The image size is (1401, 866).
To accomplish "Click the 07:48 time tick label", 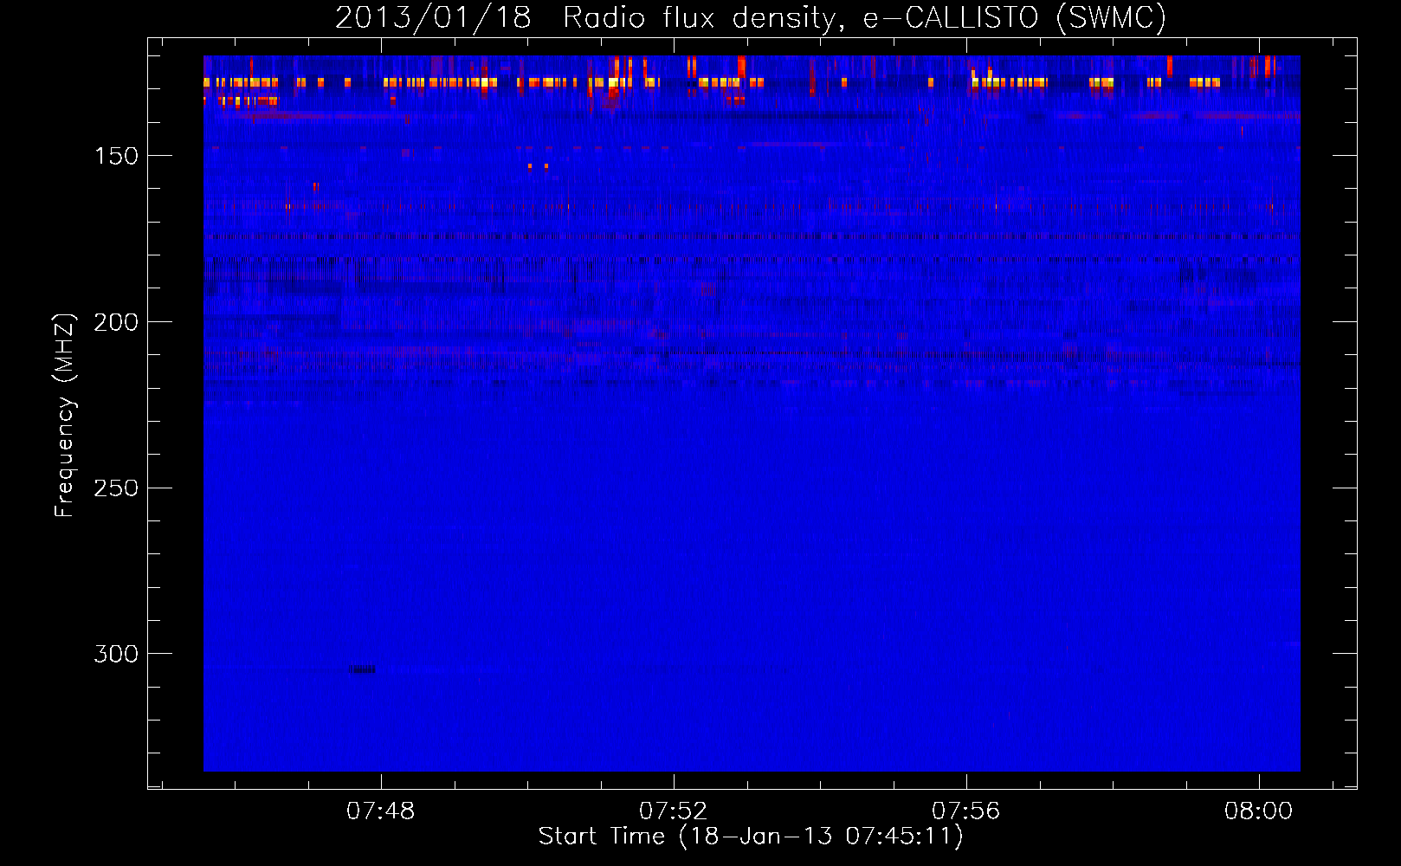I will coord(381,811).
